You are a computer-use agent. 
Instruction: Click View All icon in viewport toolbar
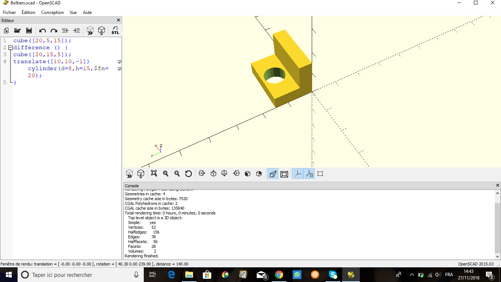point(154,174)
